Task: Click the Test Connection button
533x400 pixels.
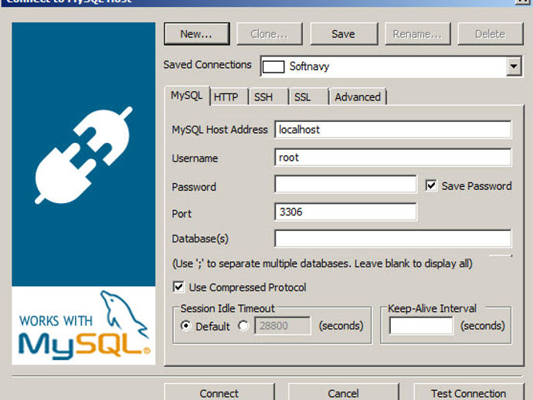Action: [468, 393]
